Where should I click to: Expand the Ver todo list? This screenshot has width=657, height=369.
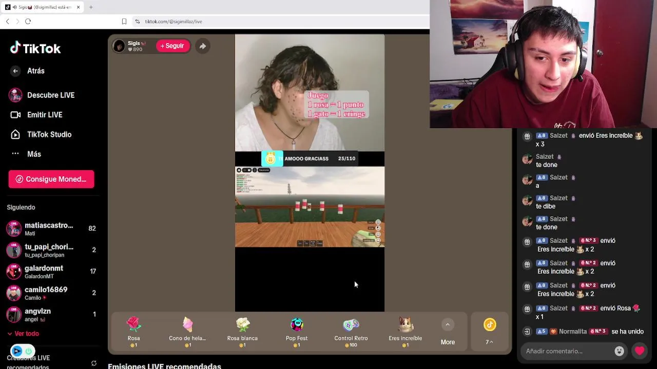[x=23, y=334]
